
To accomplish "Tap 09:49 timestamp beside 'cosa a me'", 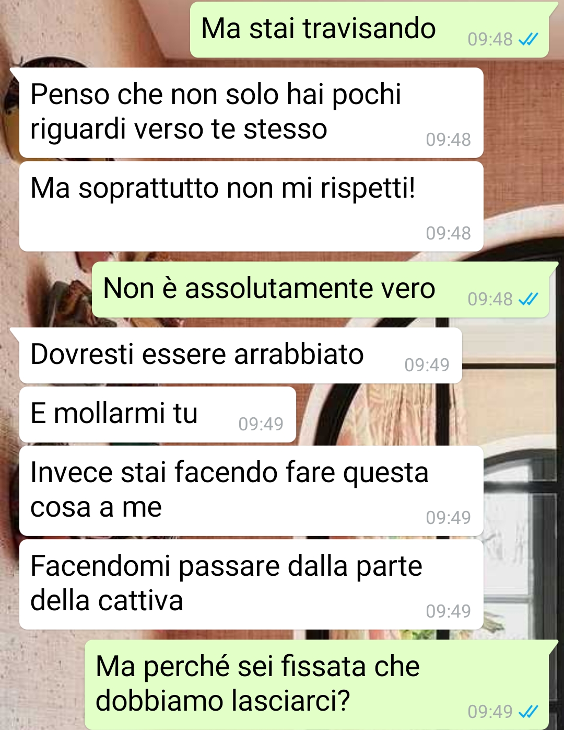I will point(448,518).
